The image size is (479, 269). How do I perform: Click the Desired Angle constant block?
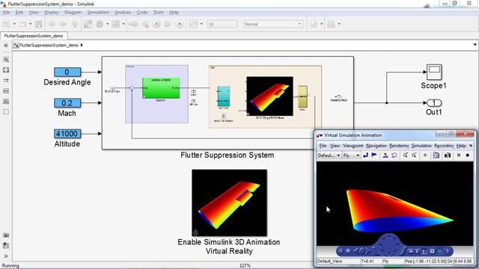[x=67, y=72]
